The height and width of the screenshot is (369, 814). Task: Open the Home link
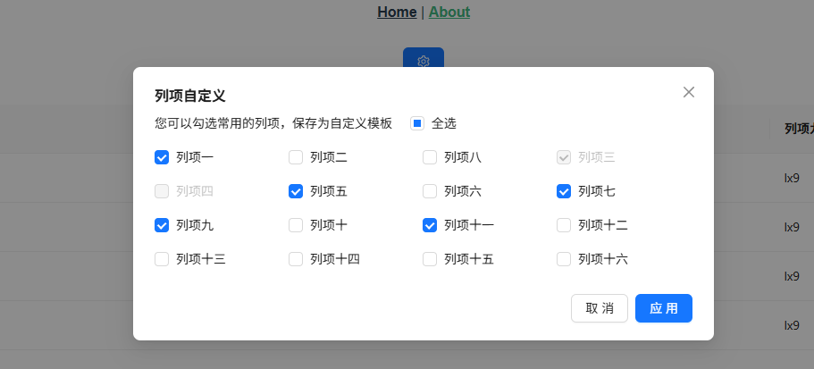pyautogui.click(x=397, y=12)
